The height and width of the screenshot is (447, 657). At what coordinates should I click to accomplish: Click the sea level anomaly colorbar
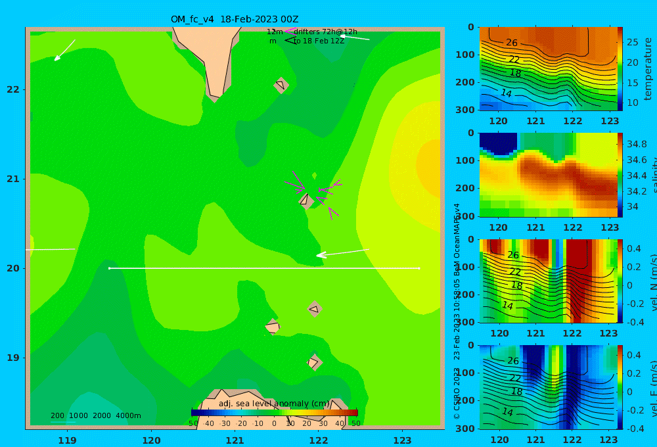[x=275, y=413]
